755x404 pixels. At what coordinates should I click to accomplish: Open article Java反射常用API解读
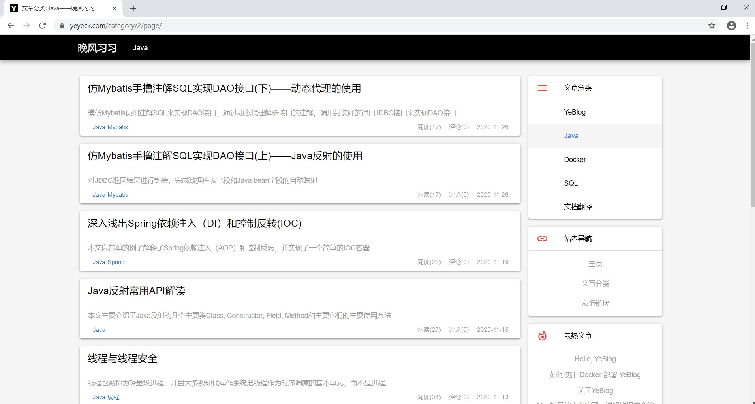136,291
